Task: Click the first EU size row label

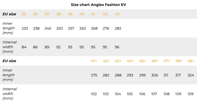Action: click(x=9, y=14)
